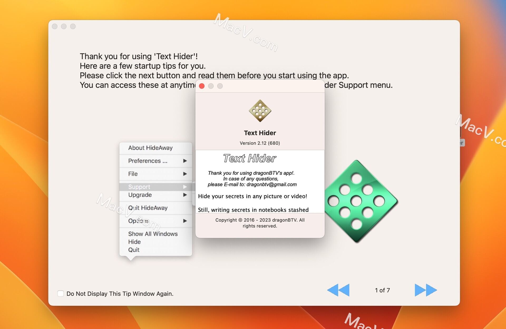Click 'Show All Windows' option
506x329 pixels.
153,233
